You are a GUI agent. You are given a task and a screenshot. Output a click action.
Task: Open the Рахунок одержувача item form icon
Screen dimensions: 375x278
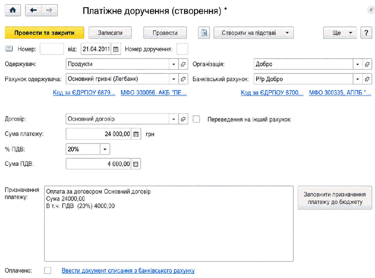click(183, 79)
